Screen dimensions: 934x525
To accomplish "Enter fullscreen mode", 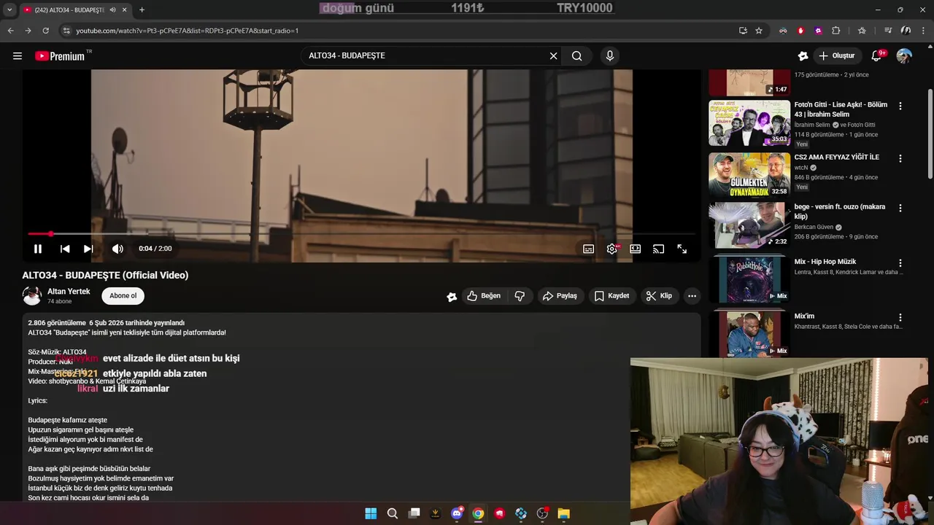I will click(x=682, y=249).
